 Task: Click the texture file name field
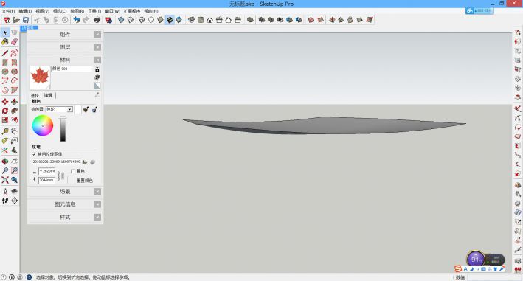click(56, 162)
